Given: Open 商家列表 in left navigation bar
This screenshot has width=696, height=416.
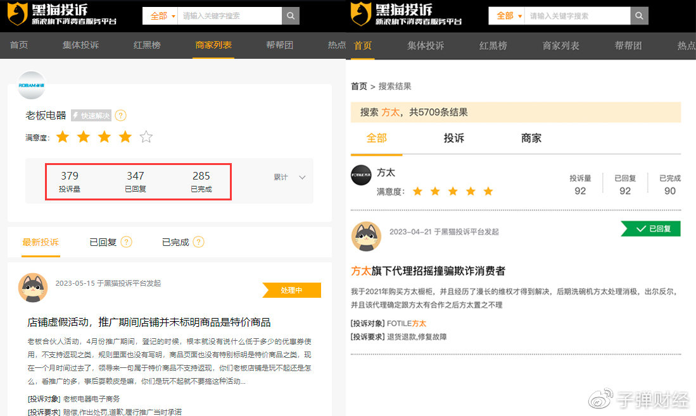Looking at the screenshot, I should point(213,46).
